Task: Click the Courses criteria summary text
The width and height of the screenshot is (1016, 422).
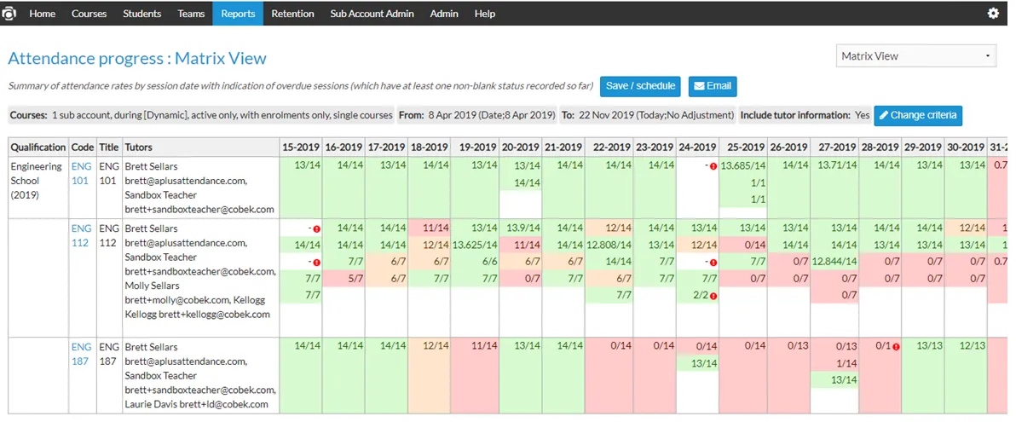Action: (201, 115)
